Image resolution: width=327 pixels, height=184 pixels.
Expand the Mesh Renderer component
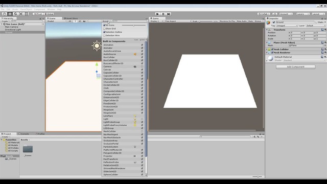pyautogui.click(x=267, y=53)
